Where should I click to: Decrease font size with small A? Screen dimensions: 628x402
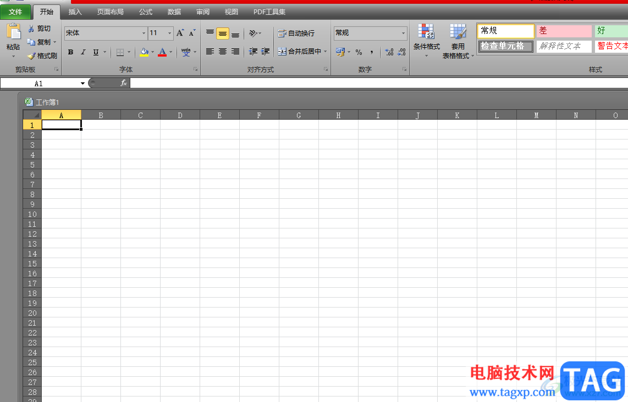pyautogui.click(x=192, y=33)
